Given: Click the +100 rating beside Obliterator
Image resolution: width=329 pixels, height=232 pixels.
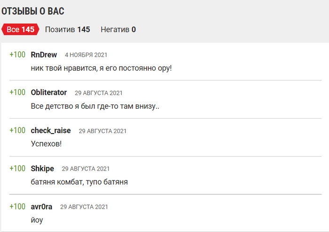Looking at the screenshot, I should click(17, 92).
